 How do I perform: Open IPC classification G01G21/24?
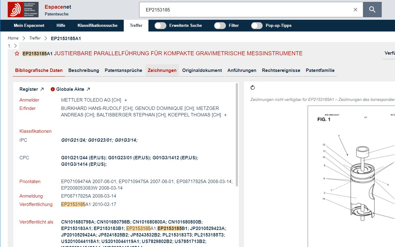pyautogui.click(x=73, y=140)
